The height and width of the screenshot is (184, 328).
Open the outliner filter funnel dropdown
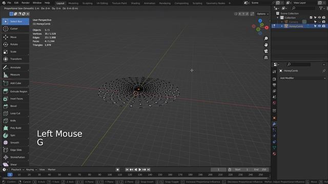click(322, 8)
